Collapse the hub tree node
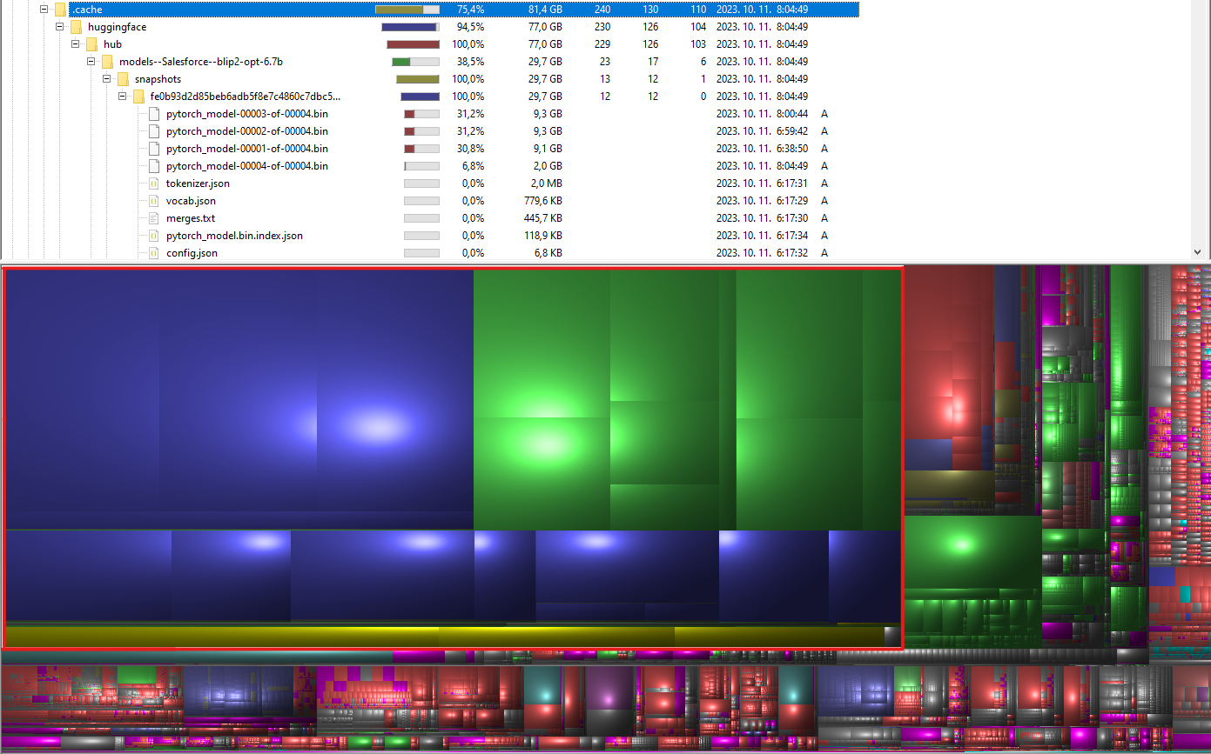This screenshot has height=754, width=1211. (75, 43)
